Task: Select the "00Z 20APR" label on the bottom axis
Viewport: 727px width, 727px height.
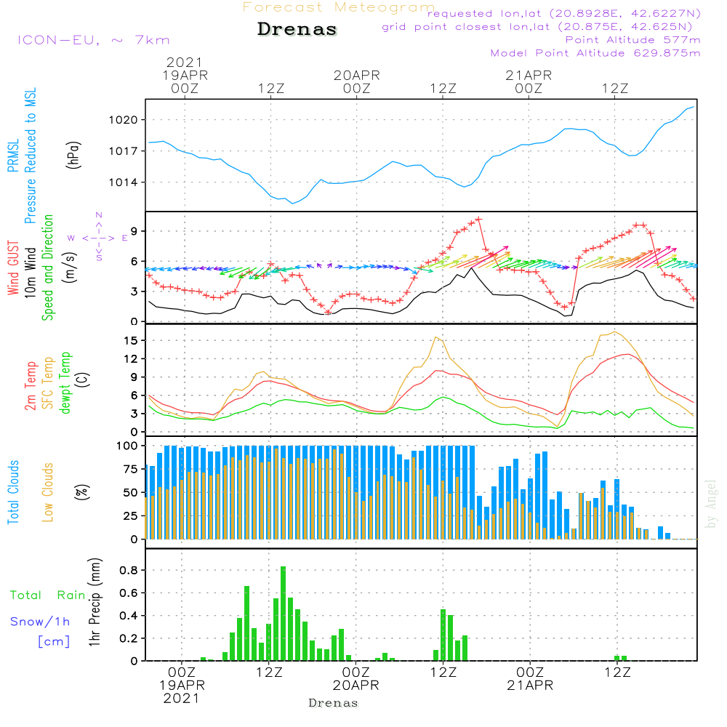Action: point(356,679)
